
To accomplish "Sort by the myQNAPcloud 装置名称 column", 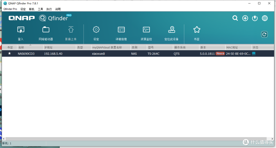I will pos(111,47).
